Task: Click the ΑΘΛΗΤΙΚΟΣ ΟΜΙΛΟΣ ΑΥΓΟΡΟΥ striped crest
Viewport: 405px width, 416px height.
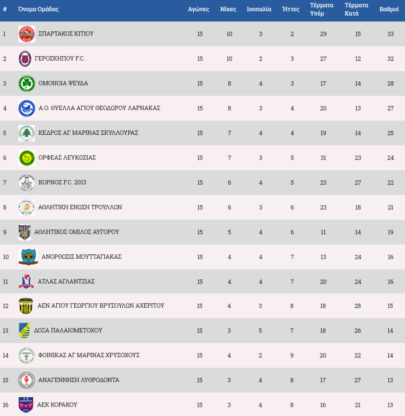Action: [24, 232]
